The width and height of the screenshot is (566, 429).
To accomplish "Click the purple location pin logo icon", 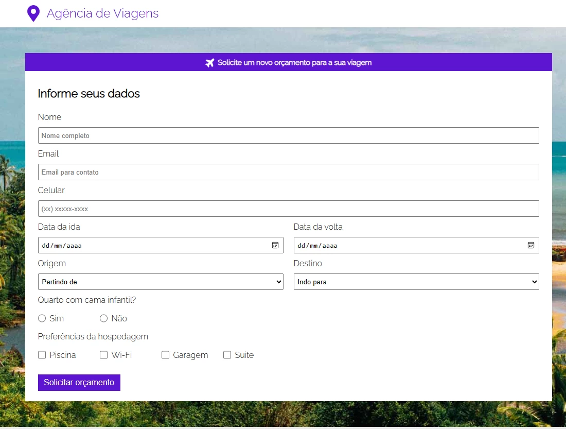I will 33,12.
